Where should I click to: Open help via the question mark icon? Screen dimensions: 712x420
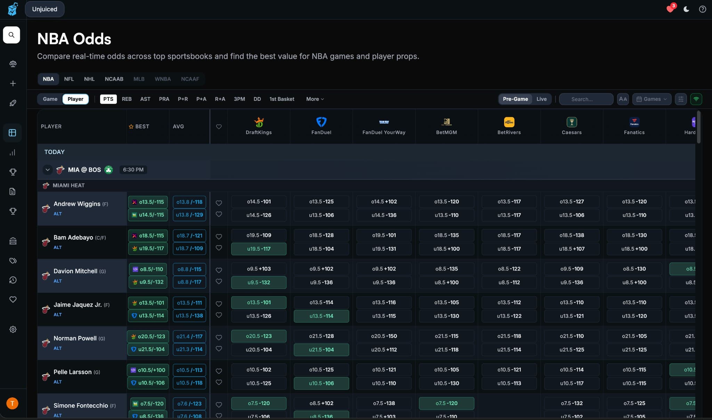pos(703,9)
